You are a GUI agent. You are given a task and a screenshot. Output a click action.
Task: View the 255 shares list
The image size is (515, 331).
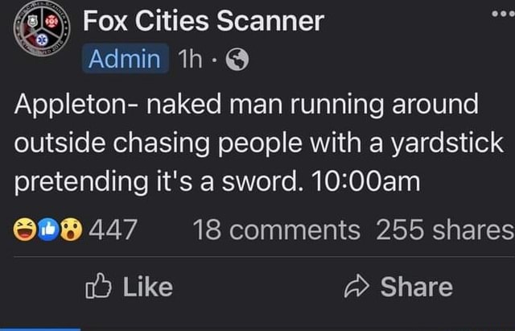pyautogui.click(x=445, y=230)
